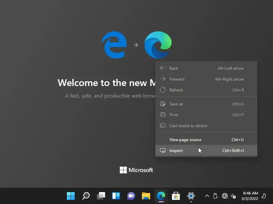Click Cast media to device option

click(x=206, y=125)
